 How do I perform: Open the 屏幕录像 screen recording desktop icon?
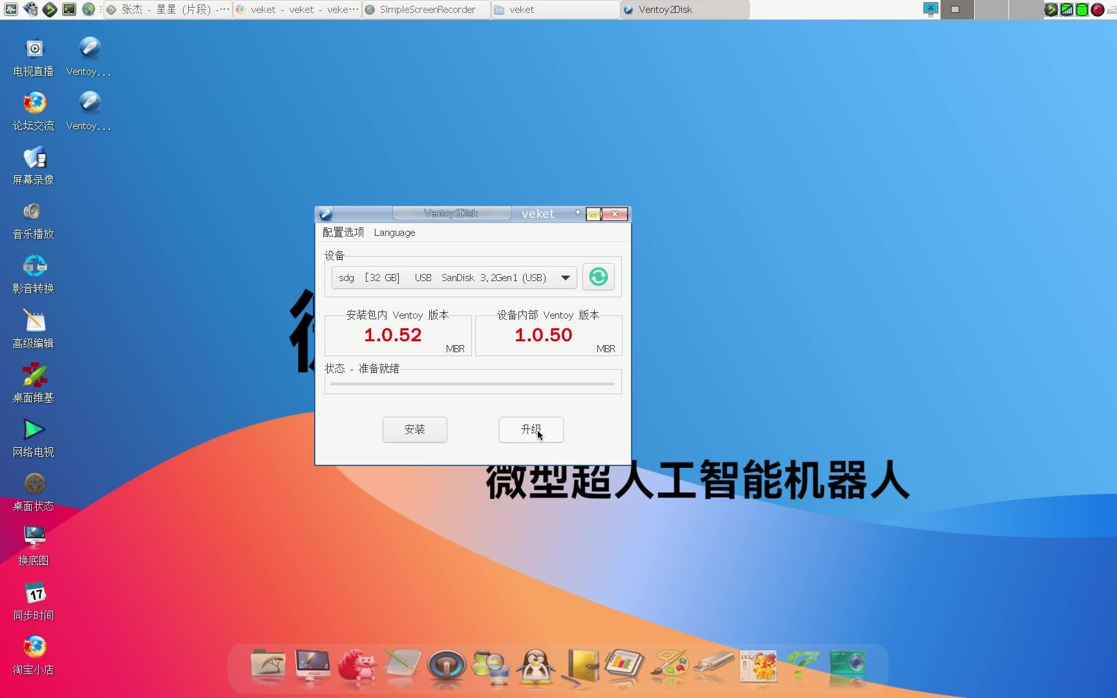33,157
